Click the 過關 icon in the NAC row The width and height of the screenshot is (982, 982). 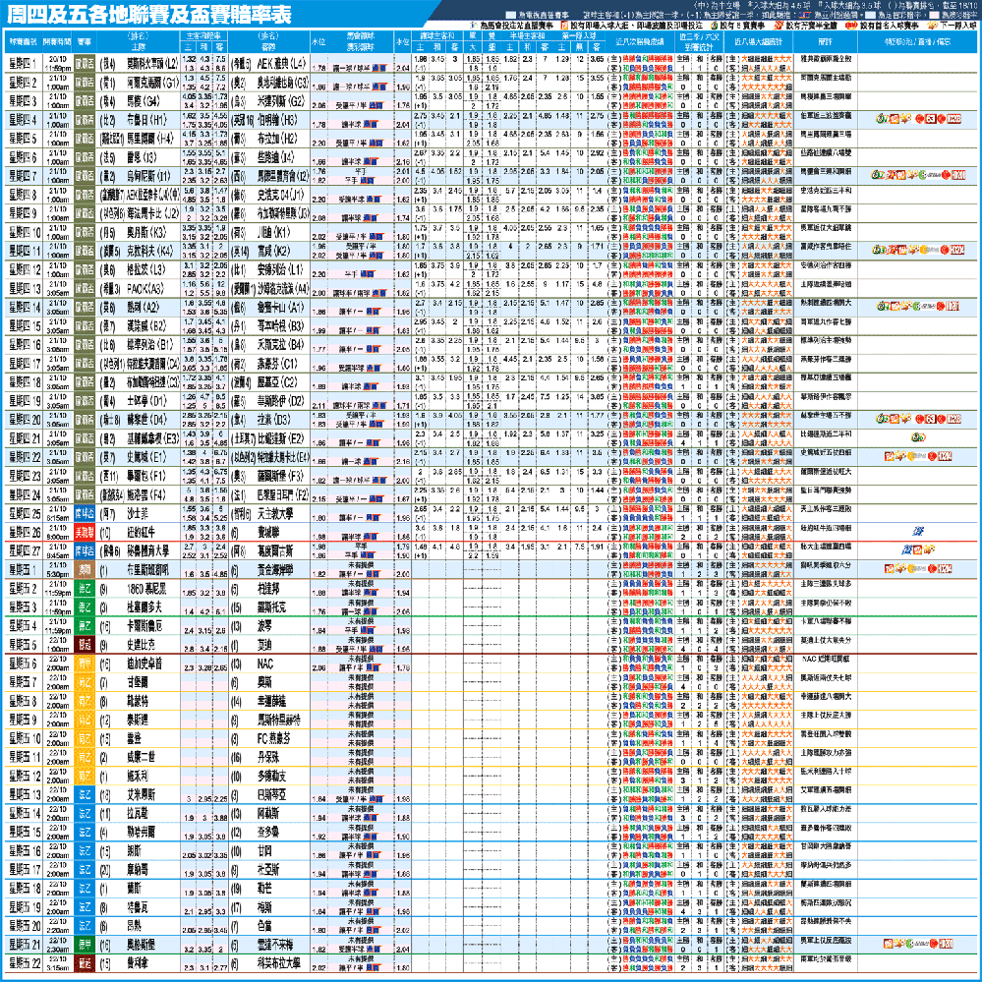[374, 666]
